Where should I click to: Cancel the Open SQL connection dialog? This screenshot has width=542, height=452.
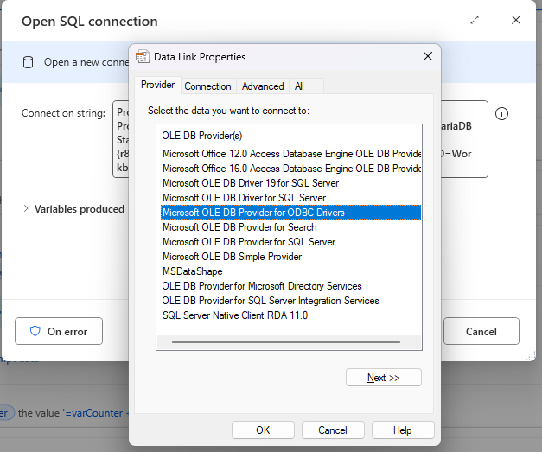(481, 331)
